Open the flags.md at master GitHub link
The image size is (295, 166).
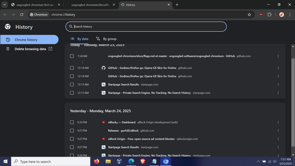point(171,56)
